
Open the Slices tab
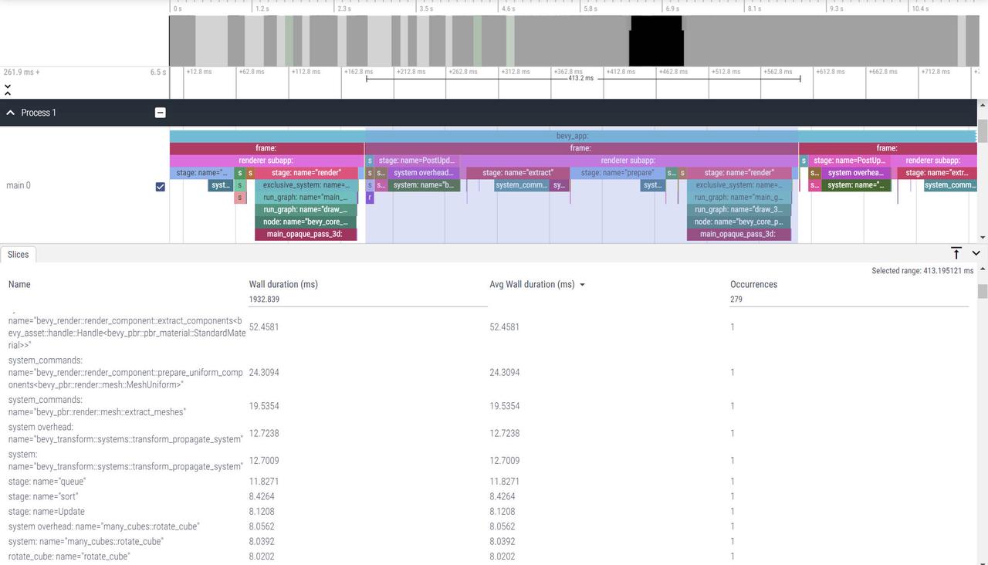19,254
